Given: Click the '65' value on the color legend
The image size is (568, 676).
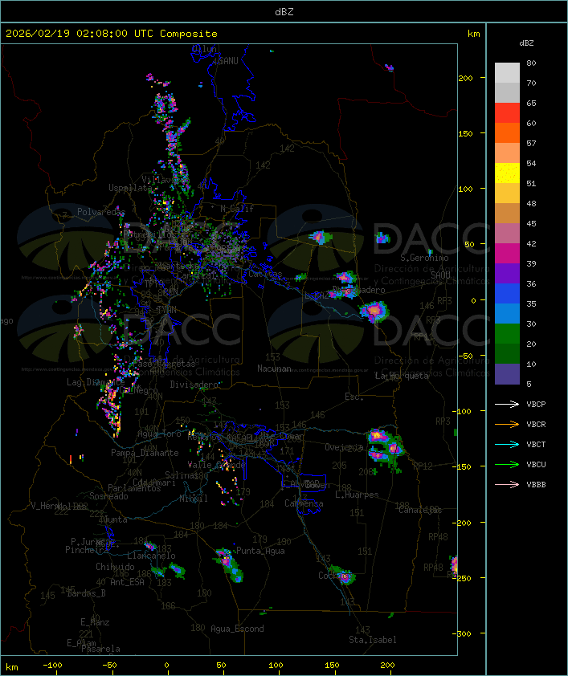Looking at the screenshot, I should tap(531, 103).
